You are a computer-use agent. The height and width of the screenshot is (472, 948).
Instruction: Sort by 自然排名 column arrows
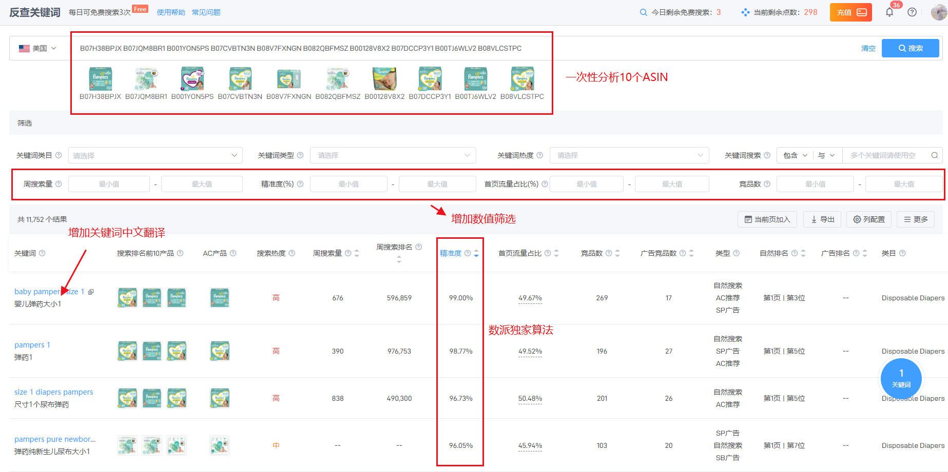803,253
